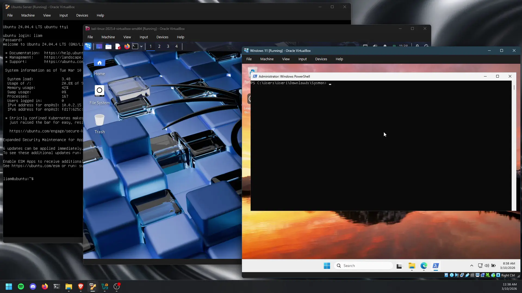
Task: Click guest battery tray icon
Action: (x=493, y=266)
